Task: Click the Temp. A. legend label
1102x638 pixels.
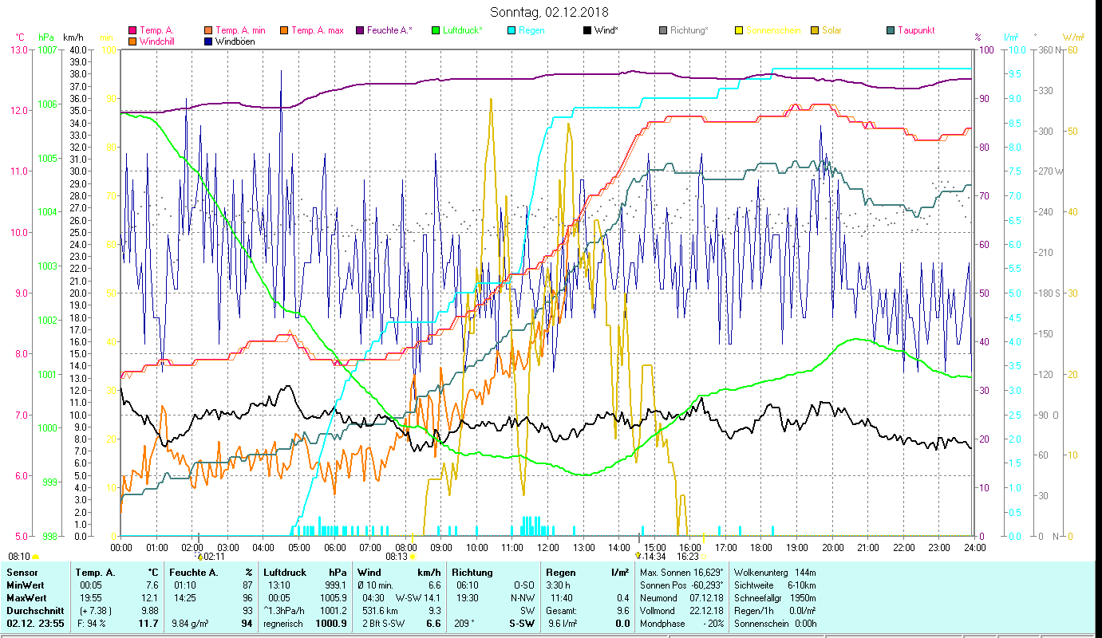Action: pyautogui.click(x=156, y=31)
